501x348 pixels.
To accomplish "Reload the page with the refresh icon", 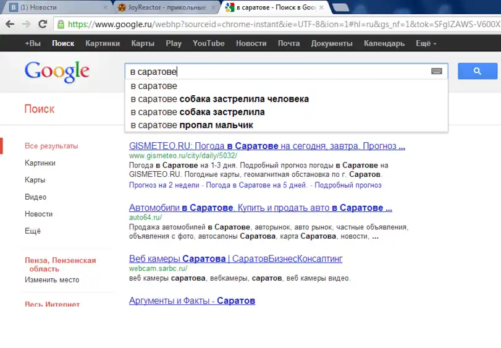I will pyautogui.click(x=43, y=24).
